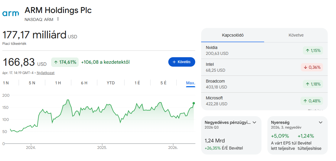Click the ARM company logo
This screenshot has width=336, height=161.
[x=11, y=14]
